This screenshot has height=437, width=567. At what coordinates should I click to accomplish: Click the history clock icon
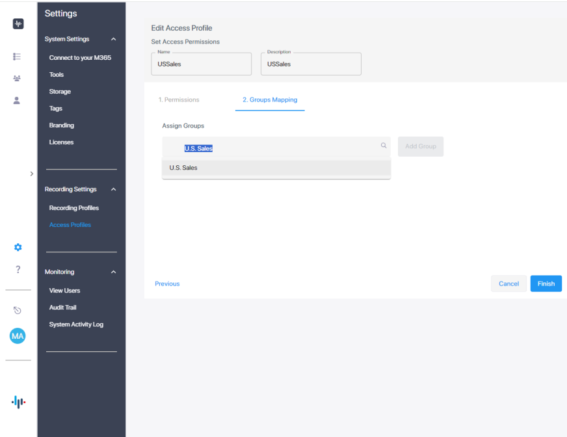(x=18, y=310)
